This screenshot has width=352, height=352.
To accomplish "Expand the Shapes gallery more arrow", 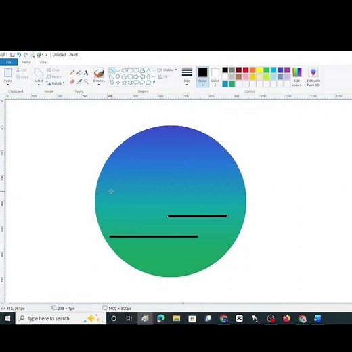I will coord(154,83).
